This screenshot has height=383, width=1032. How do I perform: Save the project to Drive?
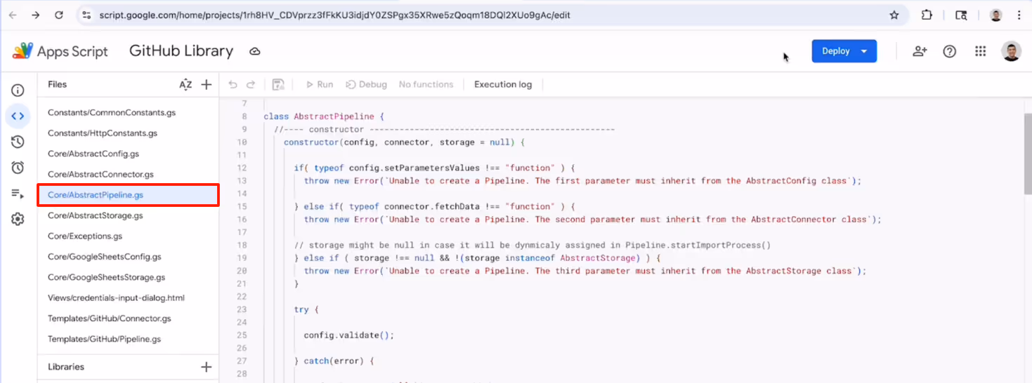[278, 84]
